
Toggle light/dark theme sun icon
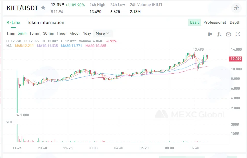(x=236, y=8)
